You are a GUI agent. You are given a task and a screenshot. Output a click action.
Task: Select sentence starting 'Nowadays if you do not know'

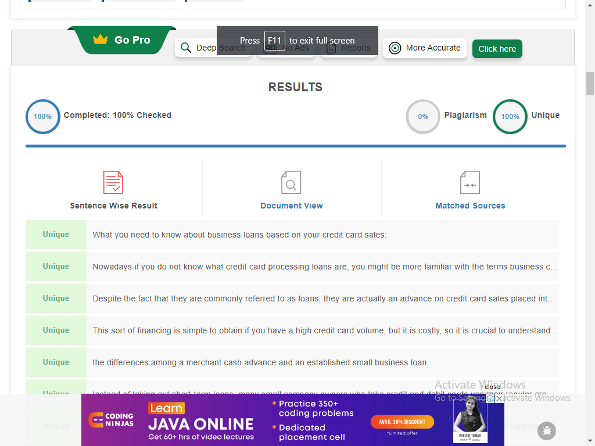322,267
